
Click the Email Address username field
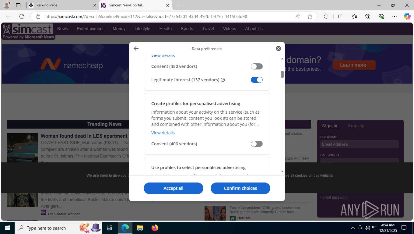click(x=359, y=144)
